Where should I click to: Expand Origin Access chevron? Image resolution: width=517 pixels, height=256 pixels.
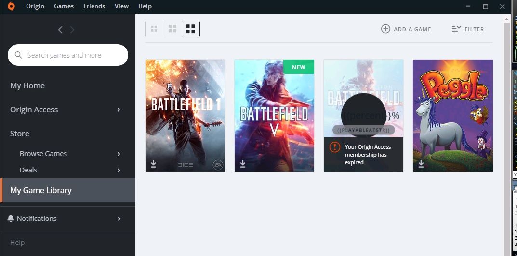coord(119,110)
